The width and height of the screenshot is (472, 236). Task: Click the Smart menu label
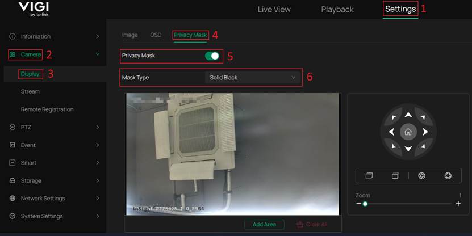click(x=28, y=163)
